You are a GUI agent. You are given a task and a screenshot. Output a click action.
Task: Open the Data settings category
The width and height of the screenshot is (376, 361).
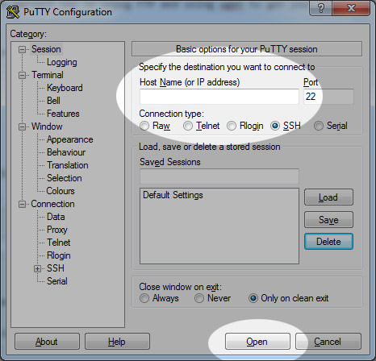pyautogui.click(x=56, y=217)
